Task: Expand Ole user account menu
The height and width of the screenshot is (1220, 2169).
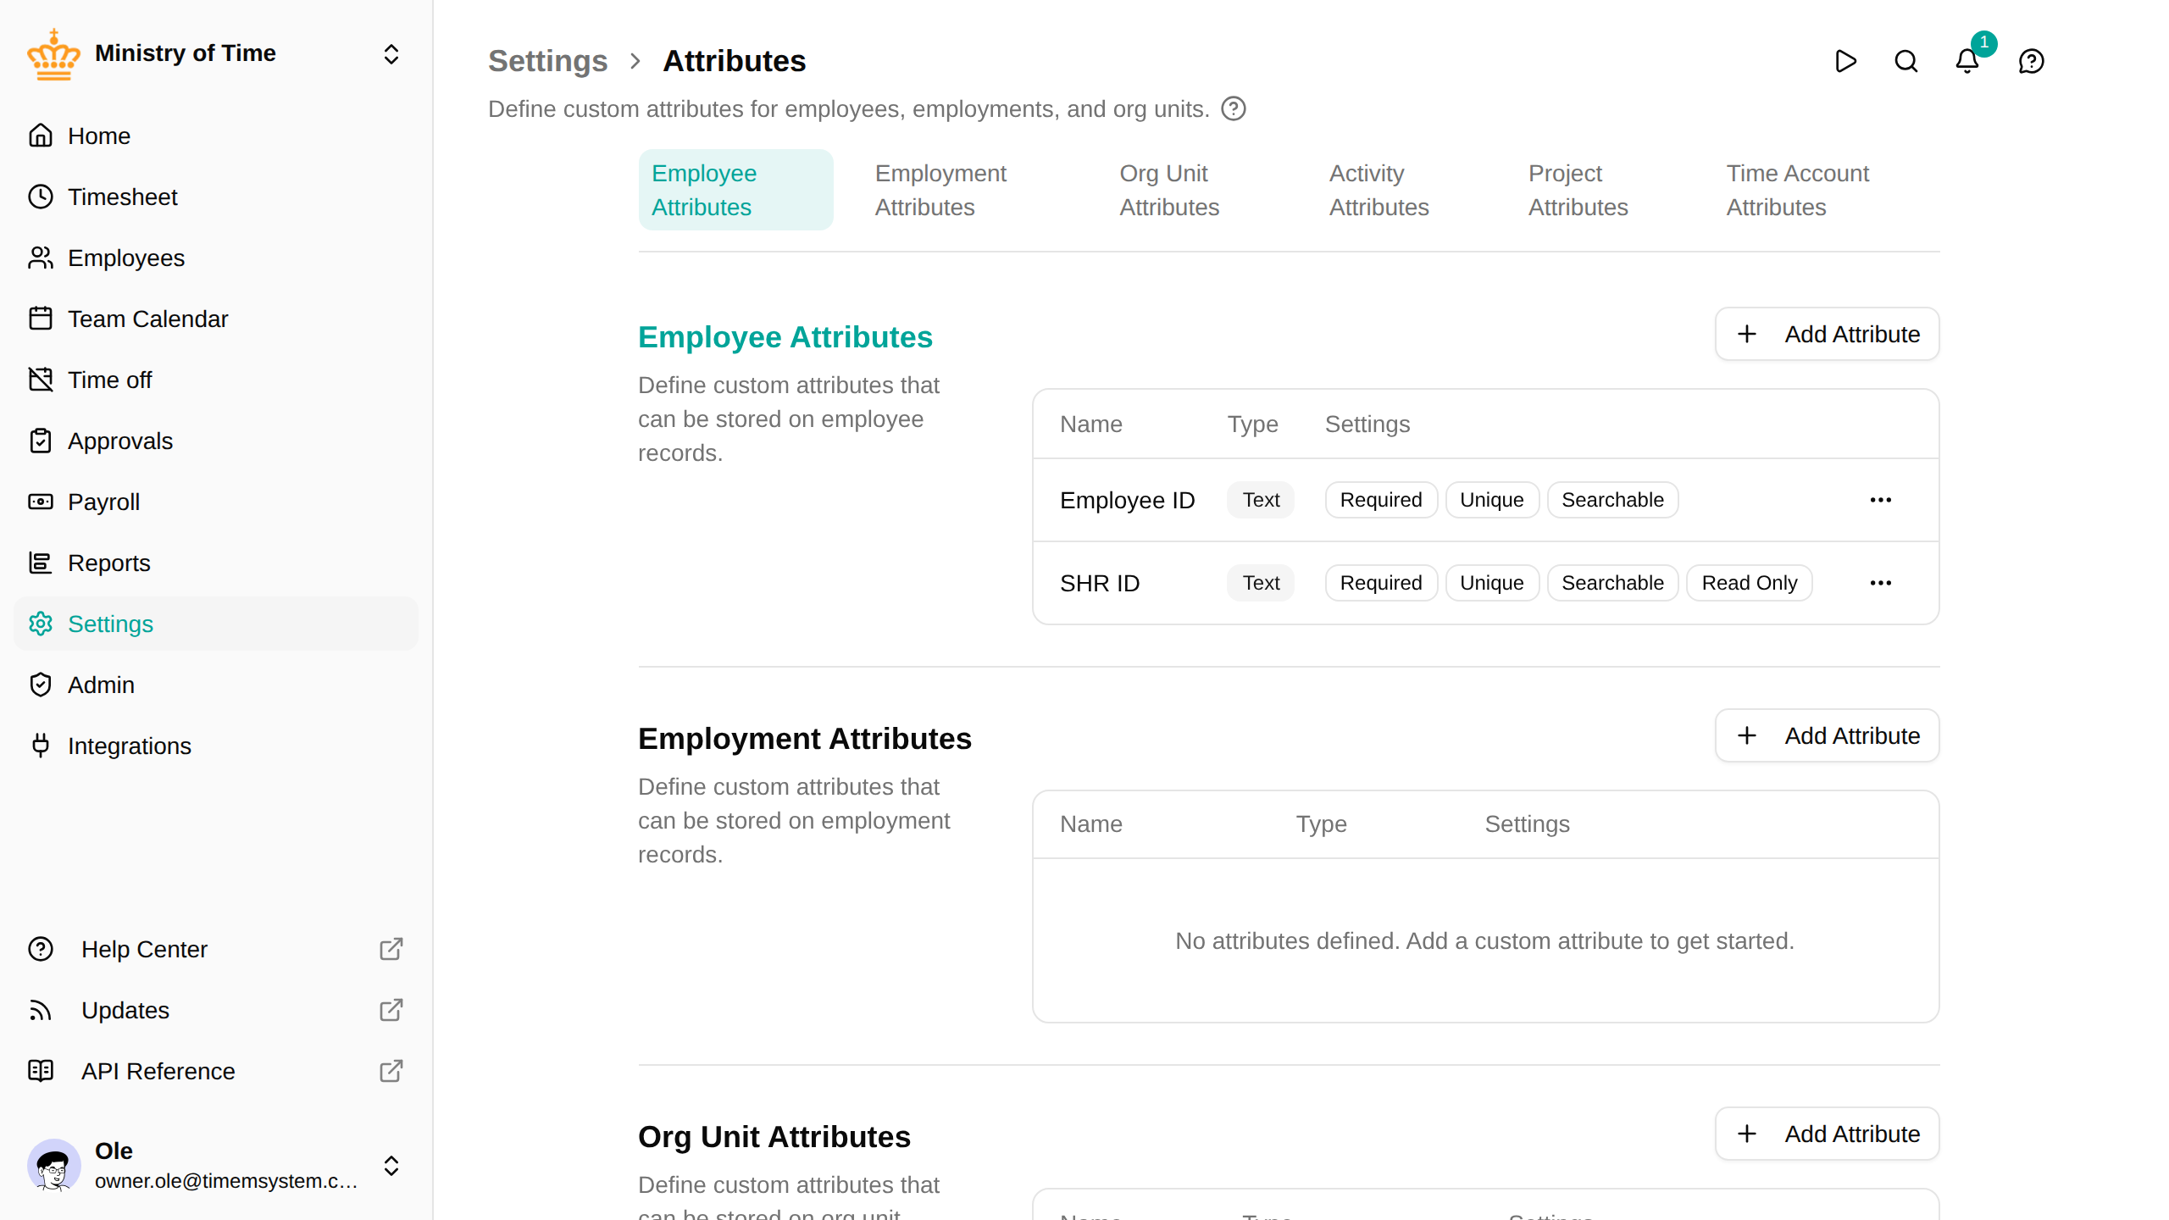Action: pyautogui.click(x=391, y=1166)
